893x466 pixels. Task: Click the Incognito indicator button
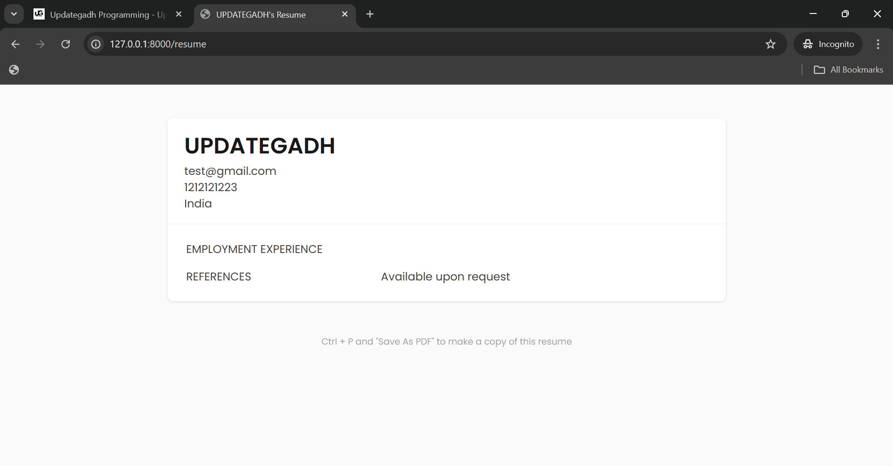click(x=828, y=44)
